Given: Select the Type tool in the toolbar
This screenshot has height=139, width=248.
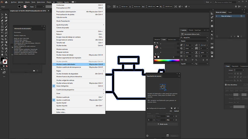Looking at the screenshot, I should coord(2,24).
